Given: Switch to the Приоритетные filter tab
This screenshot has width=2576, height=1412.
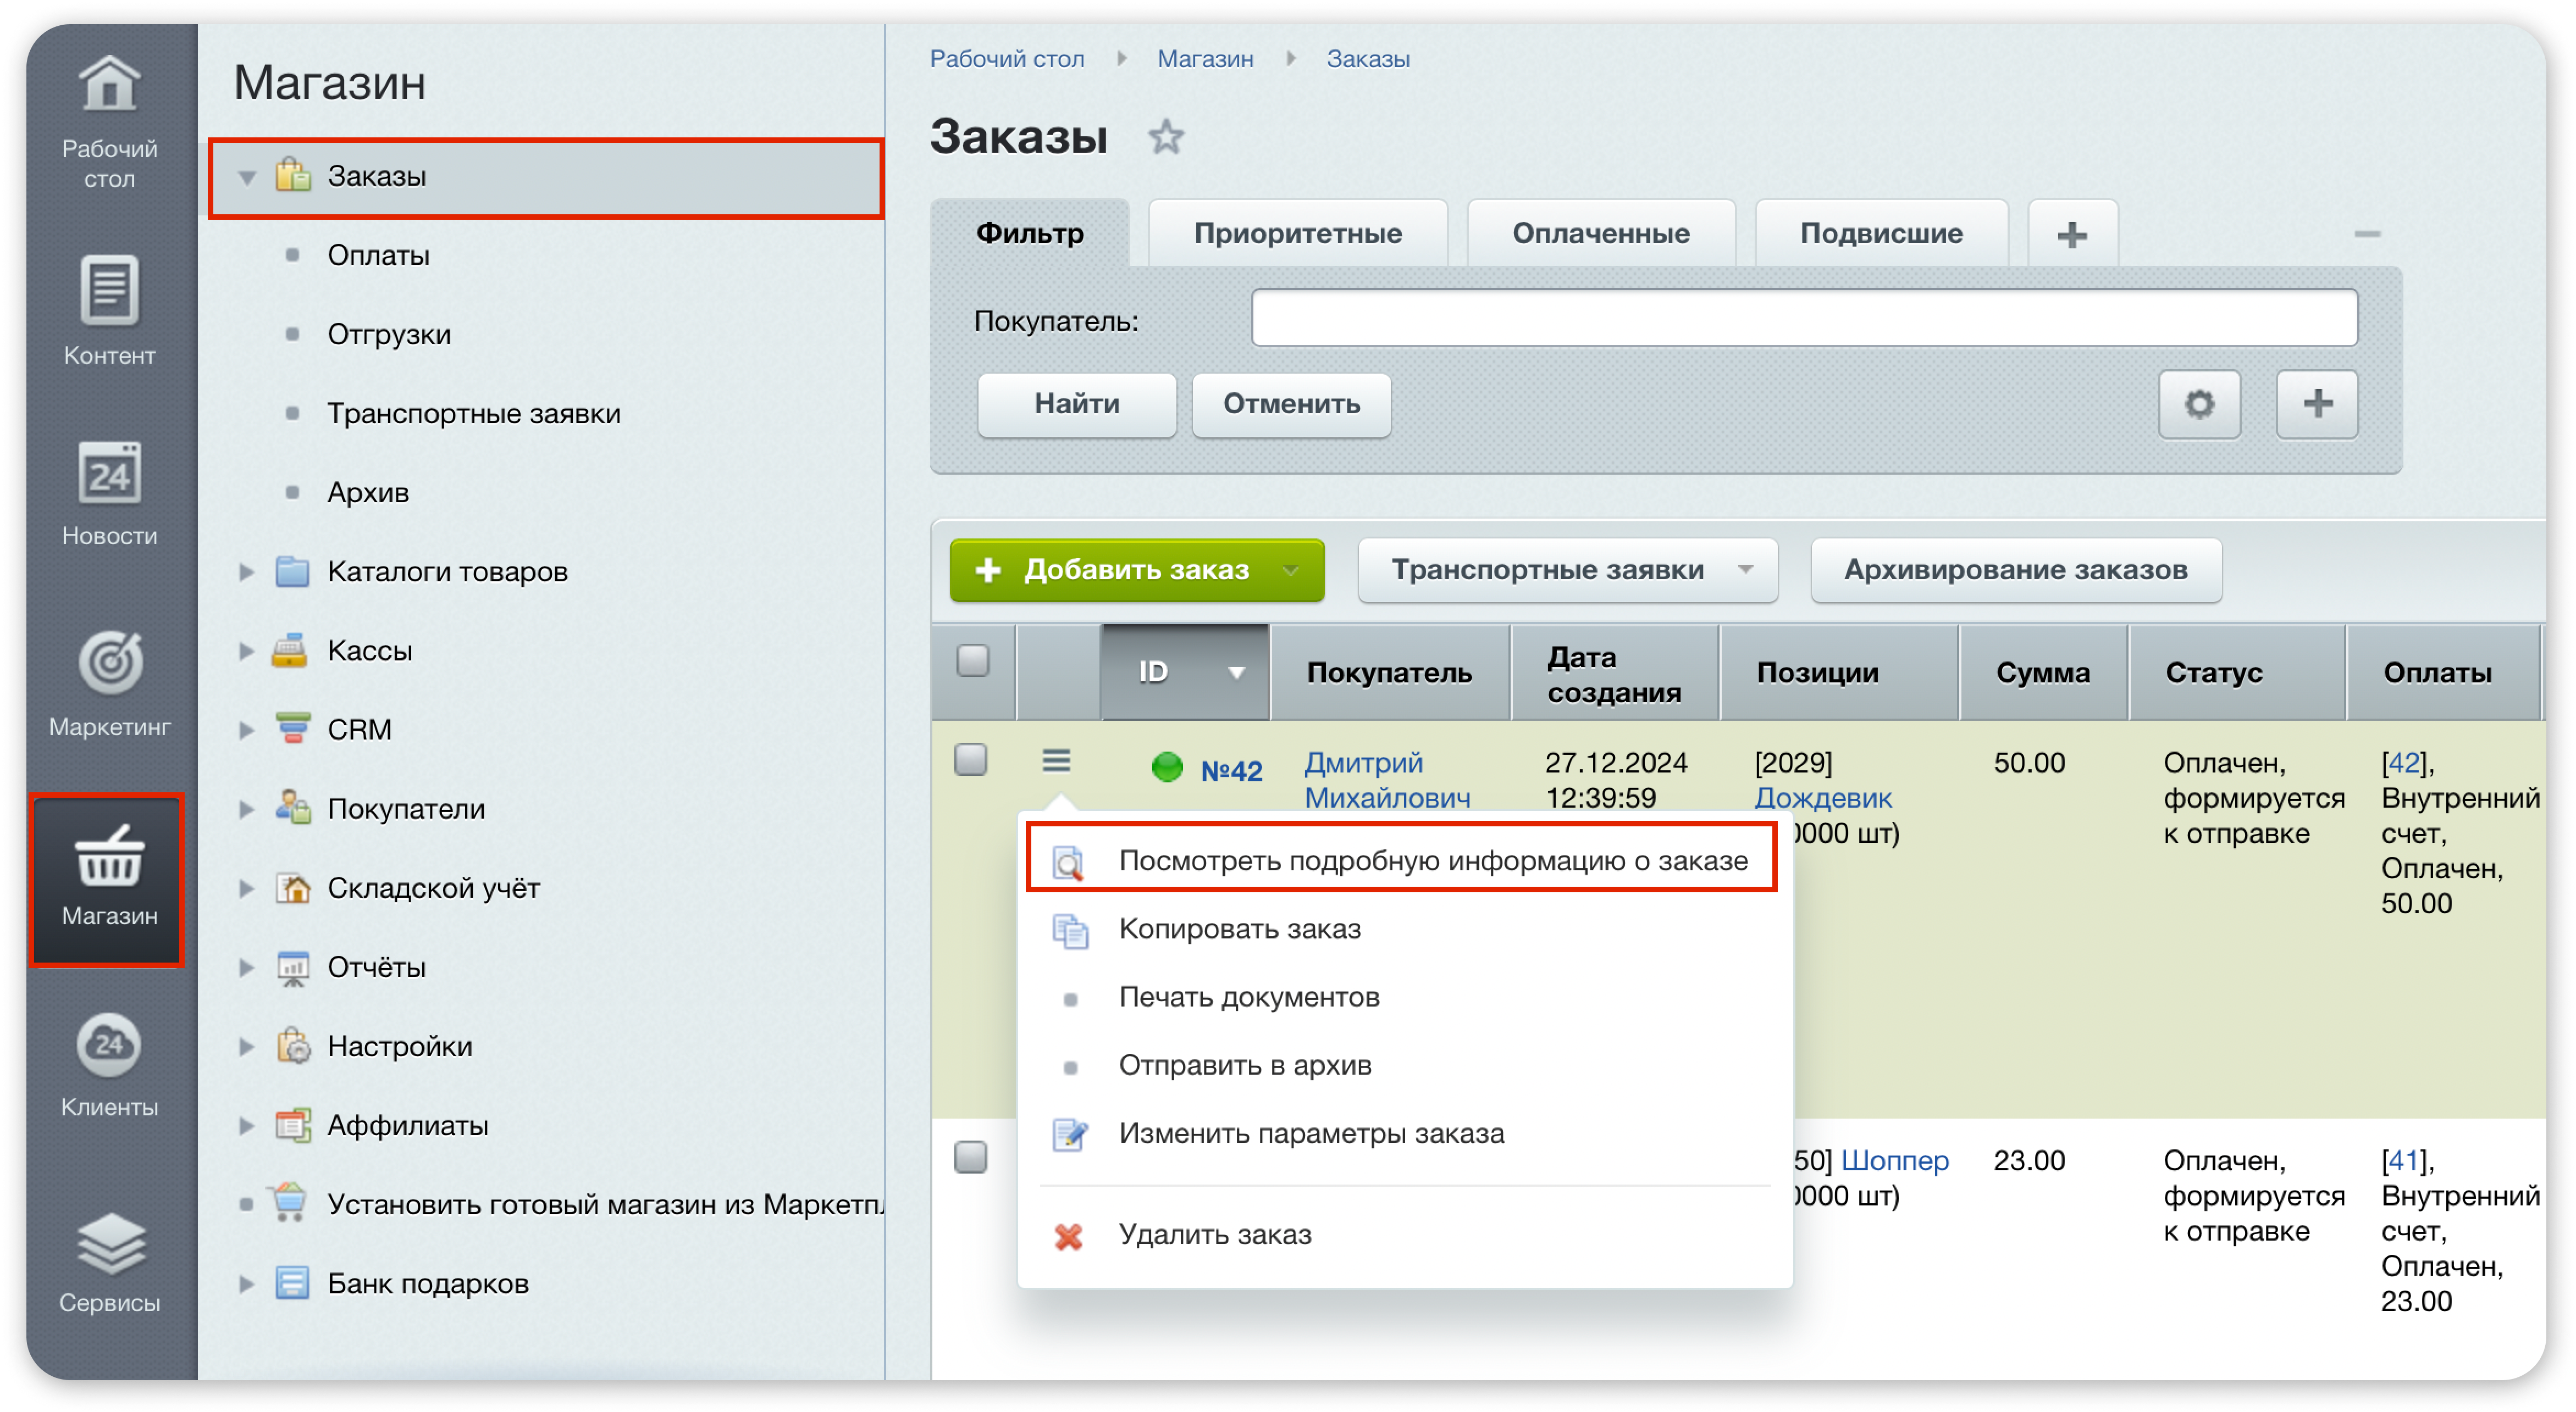Looking at the screenshot, I should tap(1297, 233).
